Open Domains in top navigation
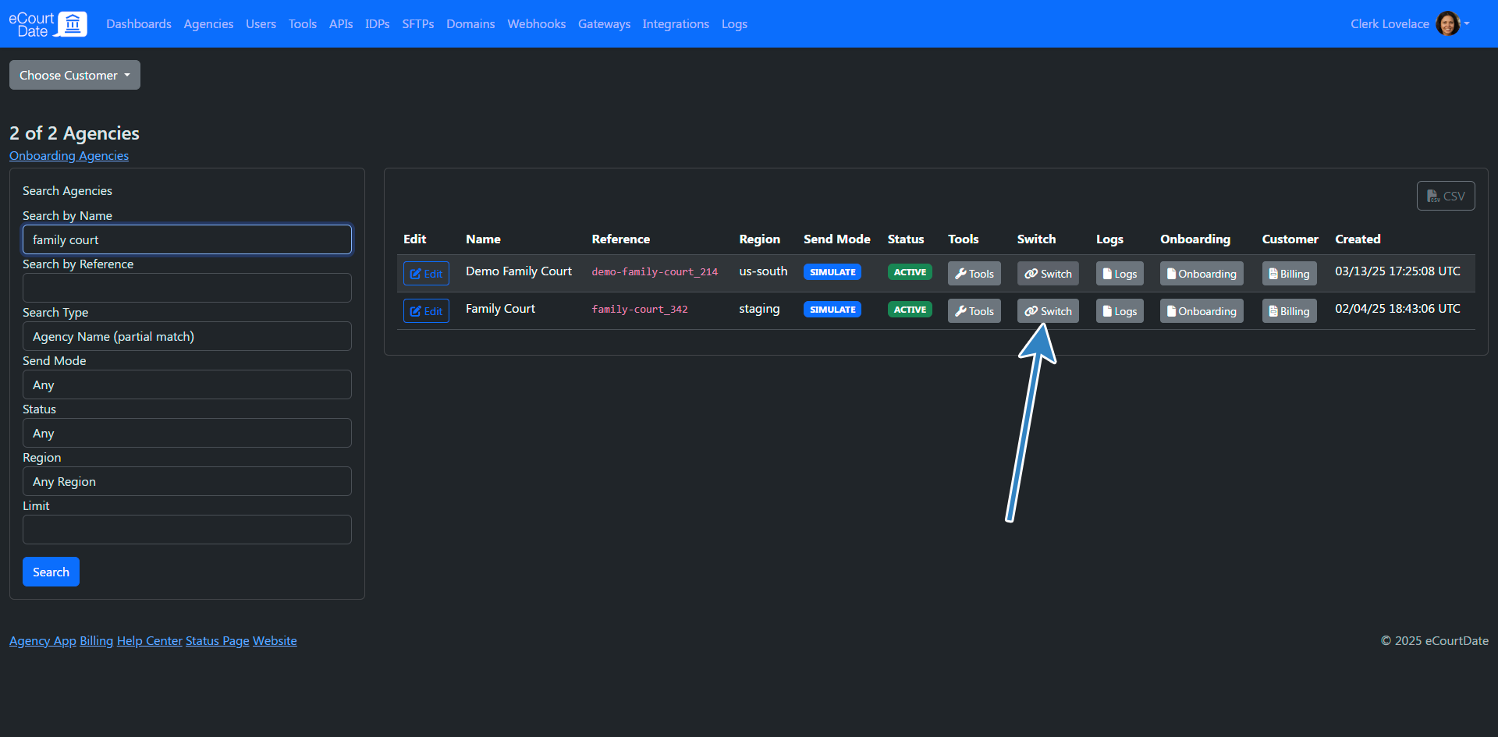 [x=470, y=24]
